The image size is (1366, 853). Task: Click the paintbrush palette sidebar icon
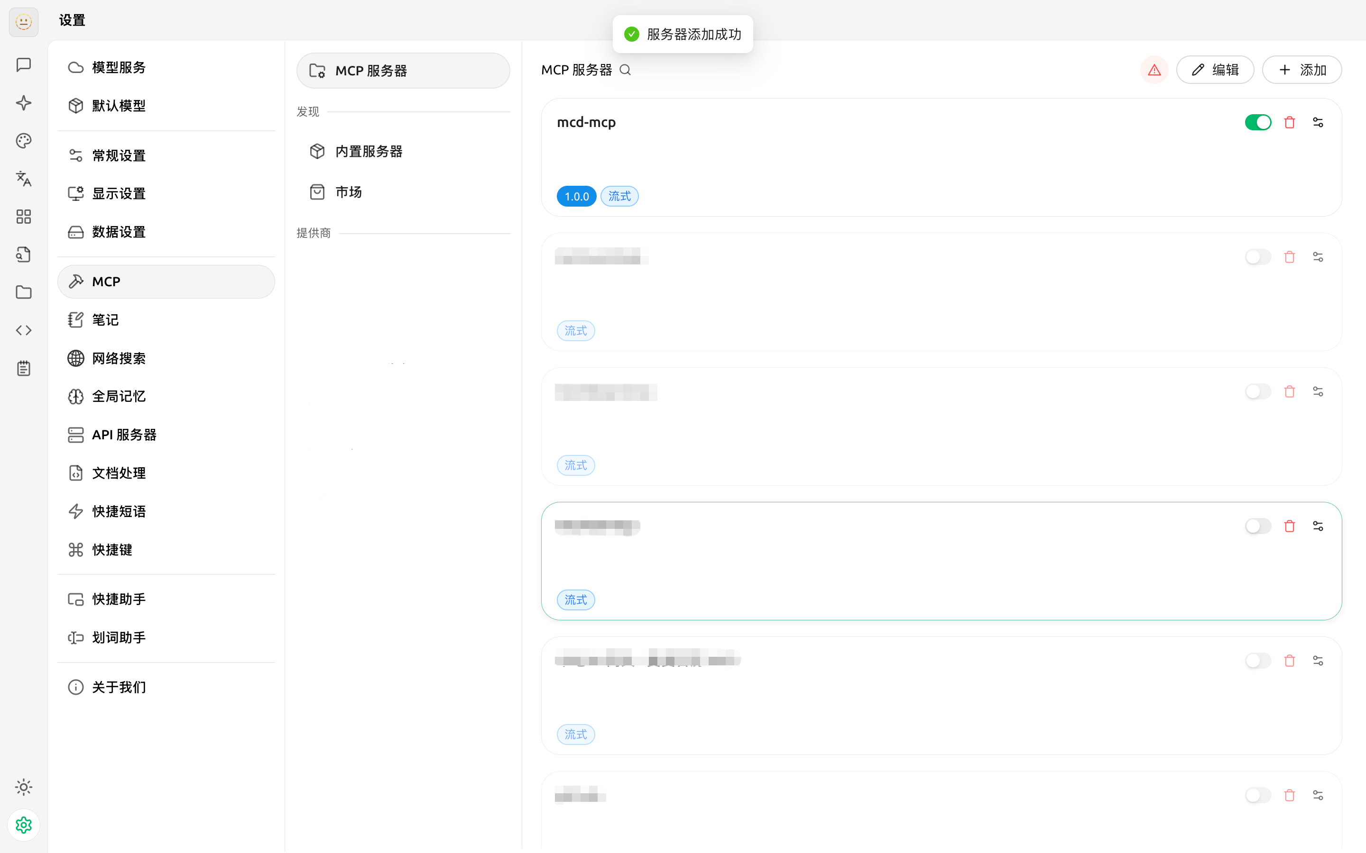tap(23, 140)
